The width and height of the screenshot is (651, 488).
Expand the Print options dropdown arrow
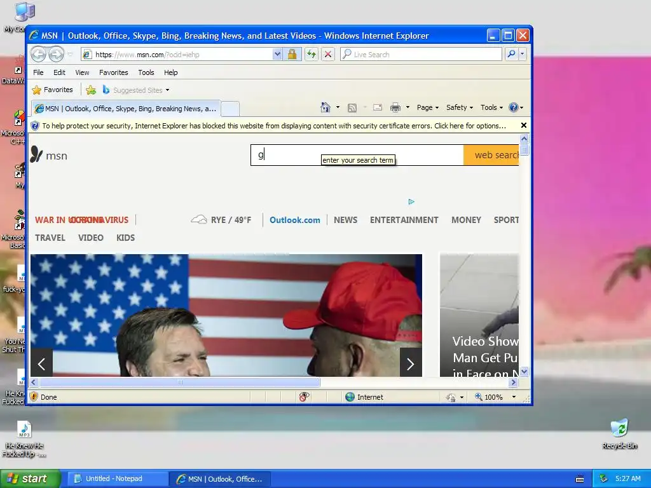[408, 107]
